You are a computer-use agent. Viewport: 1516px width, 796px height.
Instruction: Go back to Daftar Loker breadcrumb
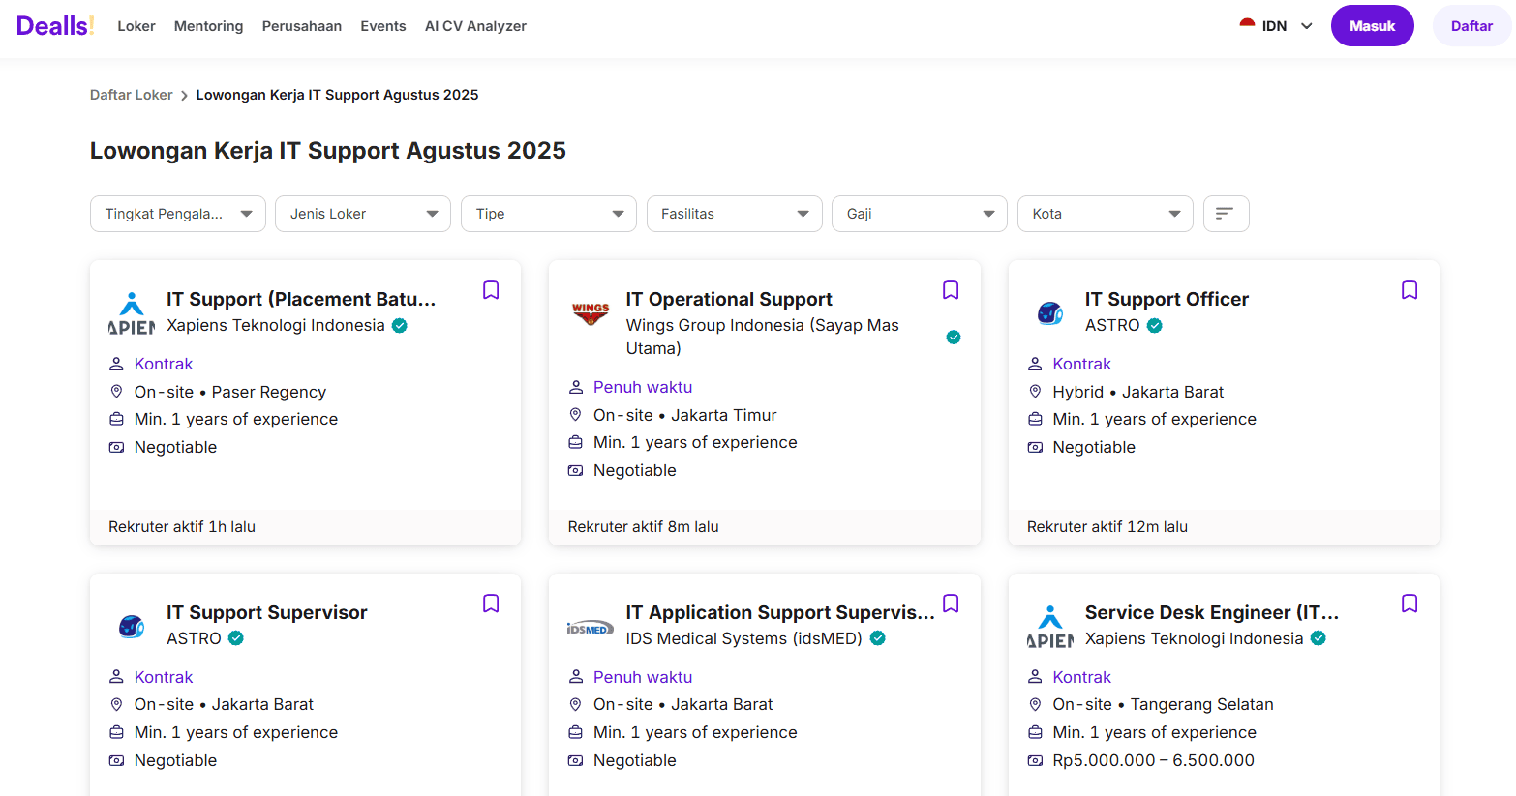(x=132, y=95)
